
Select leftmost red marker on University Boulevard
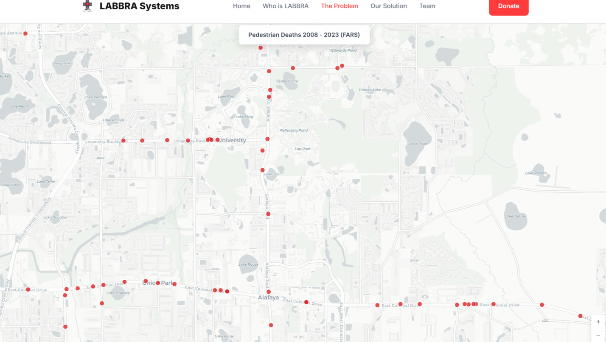click(123, 140)
